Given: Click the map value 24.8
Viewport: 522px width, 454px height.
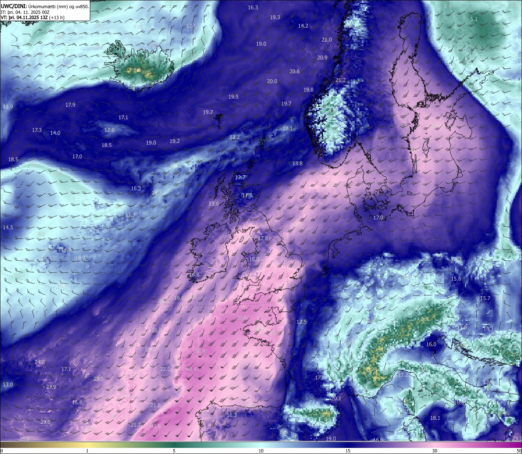Looking at the screenshot, I should click(x=40, y=362).
